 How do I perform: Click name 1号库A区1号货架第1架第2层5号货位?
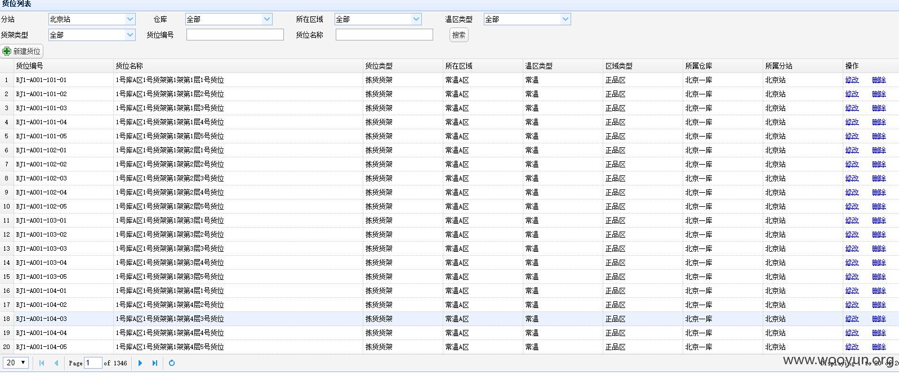170,206
